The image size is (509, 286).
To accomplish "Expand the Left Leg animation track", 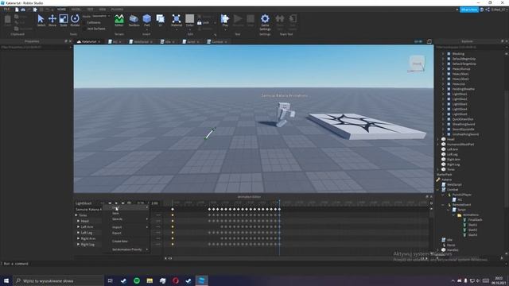I will click(78, 233).
